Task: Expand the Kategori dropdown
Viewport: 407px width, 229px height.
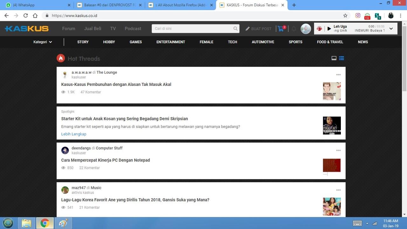Action: coord(43,42)
